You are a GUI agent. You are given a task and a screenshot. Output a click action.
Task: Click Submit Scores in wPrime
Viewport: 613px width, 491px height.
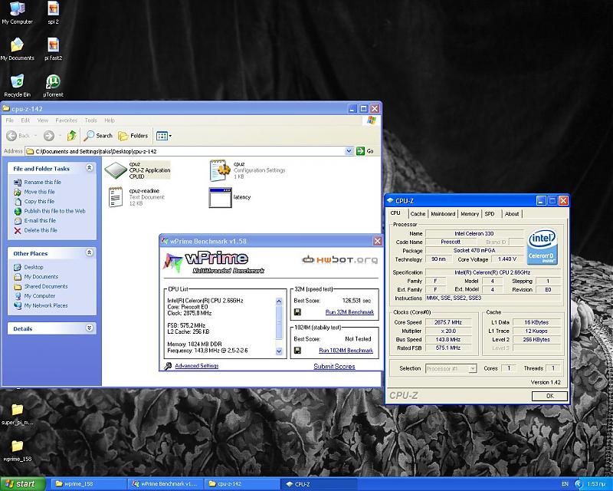334,367
